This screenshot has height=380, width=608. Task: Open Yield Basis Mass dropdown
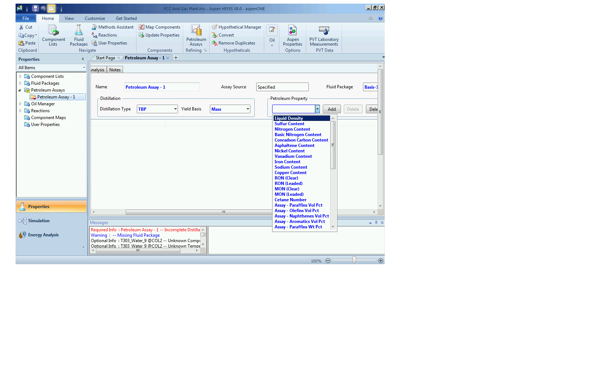click(x=230, y=109)
